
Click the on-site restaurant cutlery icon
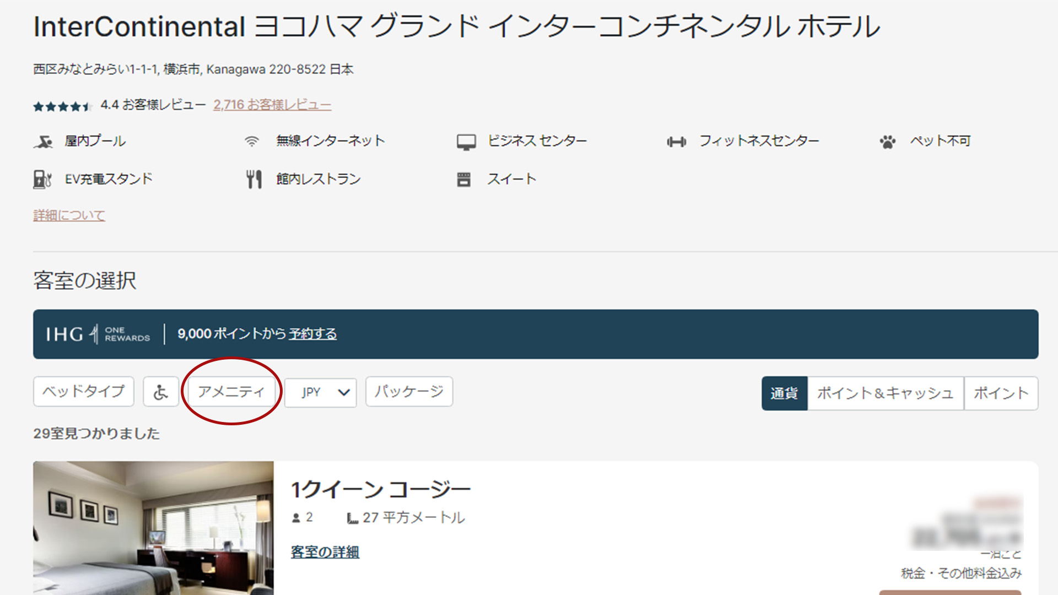254,179
